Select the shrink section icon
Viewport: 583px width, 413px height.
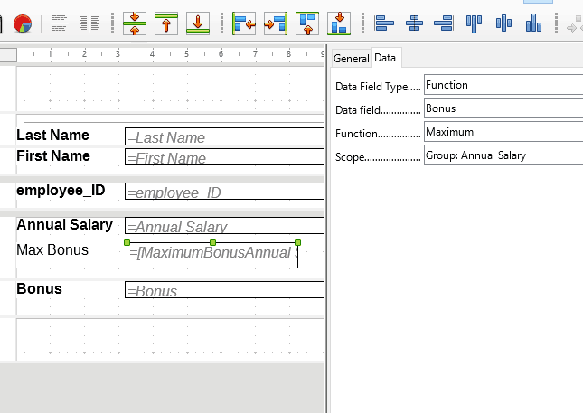[x=135, y=23]
